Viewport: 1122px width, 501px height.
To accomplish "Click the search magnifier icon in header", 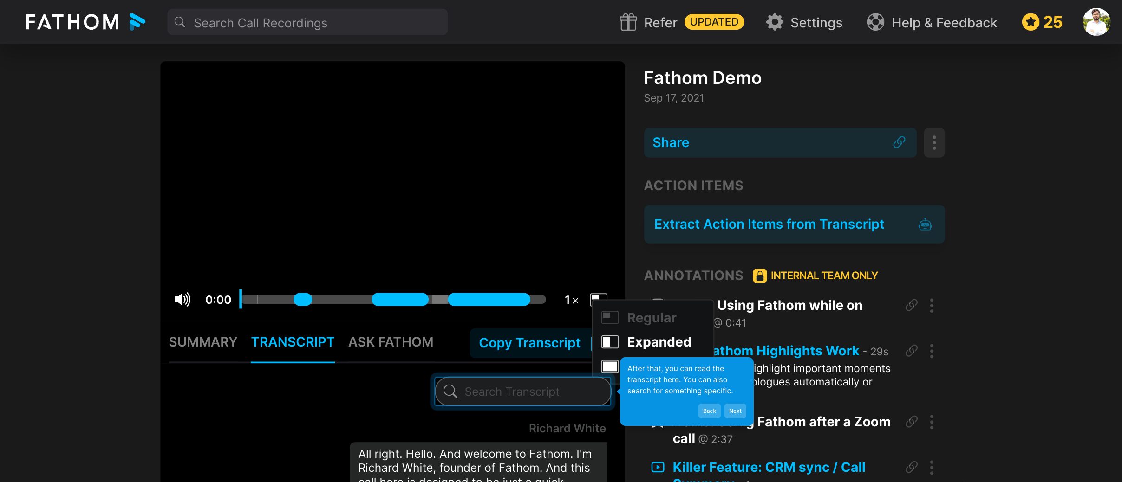I will click(x=180, y=22).
